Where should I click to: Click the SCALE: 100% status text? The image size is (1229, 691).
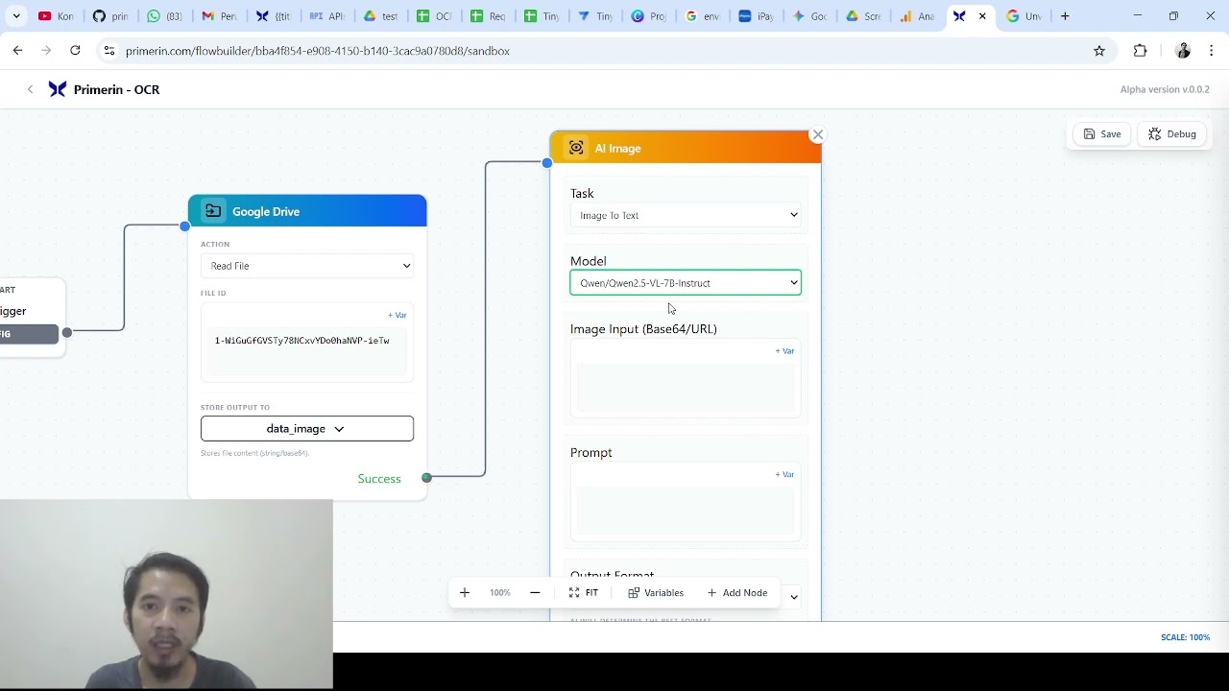pyautogui.click(x=1185, y=637)
